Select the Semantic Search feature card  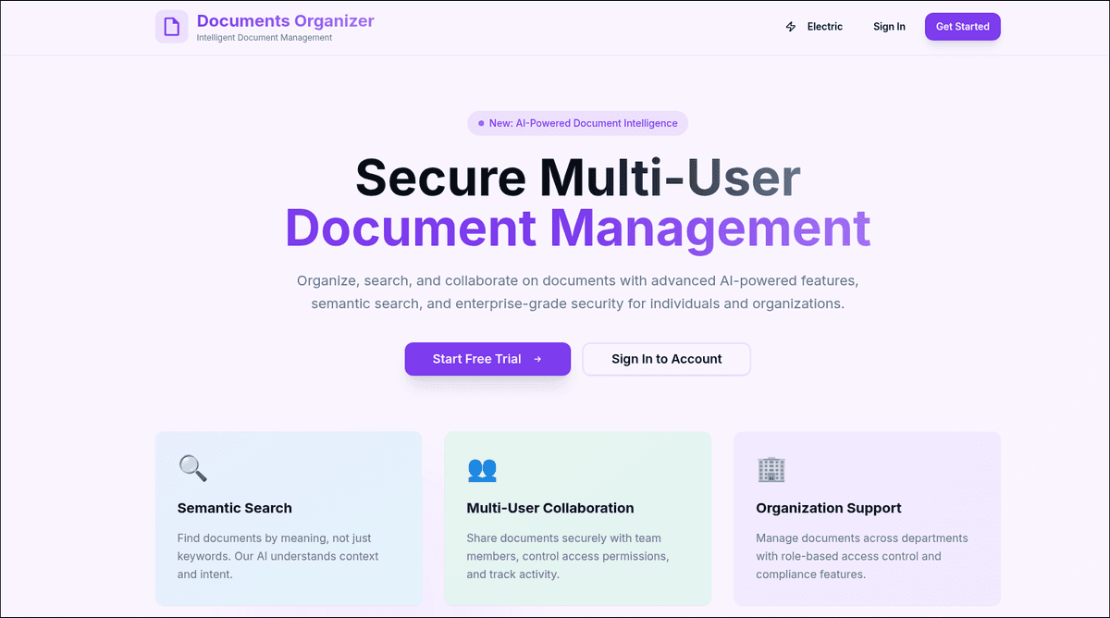tap(289, 518)
